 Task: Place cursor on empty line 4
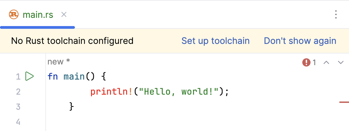[196, 122]
